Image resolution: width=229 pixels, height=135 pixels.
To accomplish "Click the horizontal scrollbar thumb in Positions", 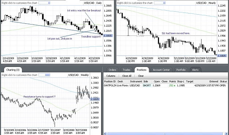I will [165, 134].
